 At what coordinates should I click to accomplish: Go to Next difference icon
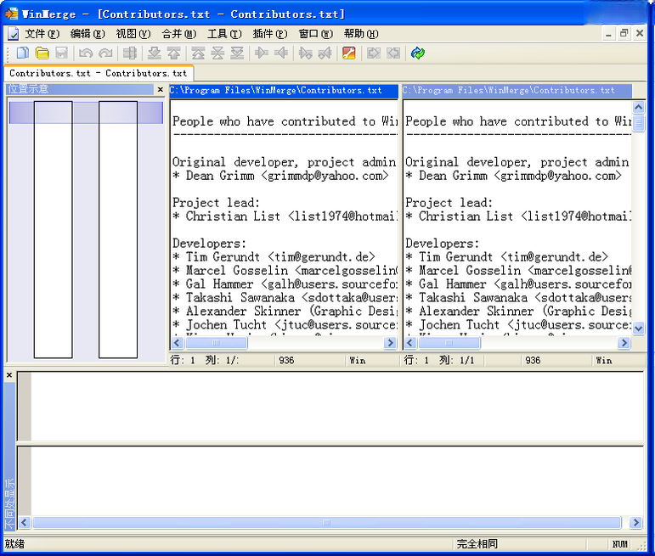[154, 53]
